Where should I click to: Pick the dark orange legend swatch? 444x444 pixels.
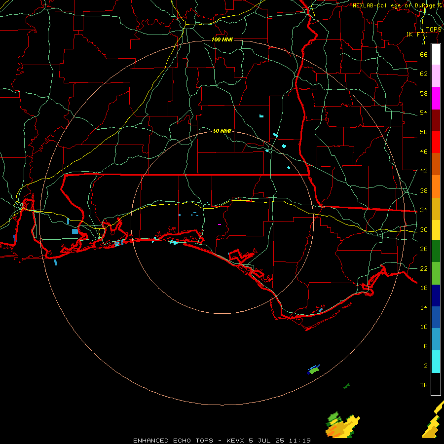(436, 164)
